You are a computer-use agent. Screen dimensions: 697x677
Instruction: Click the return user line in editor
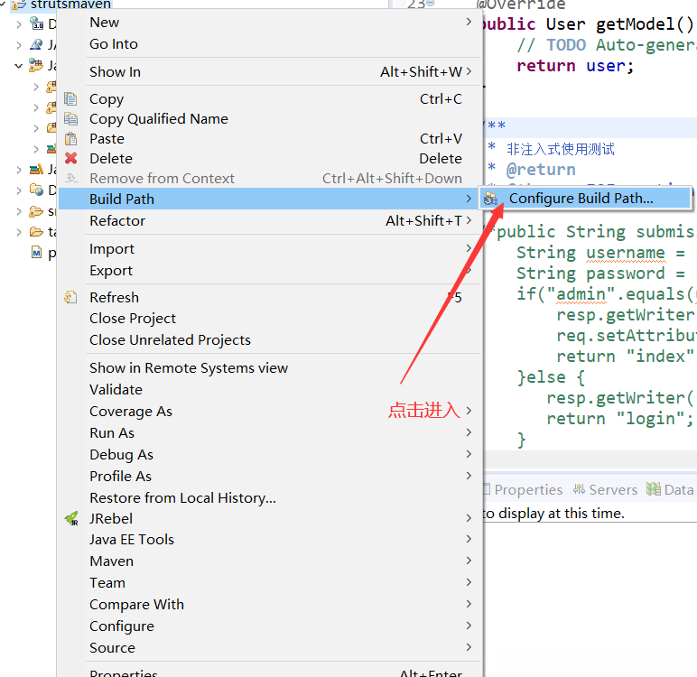pos(574,66)
